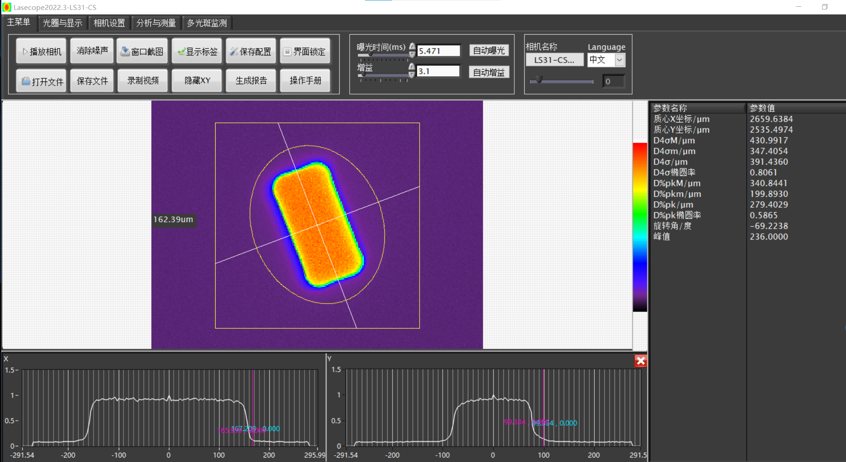The image size is (846, 462).
Task: Click the gain input field showing 3.1
Action: point(439,71)
